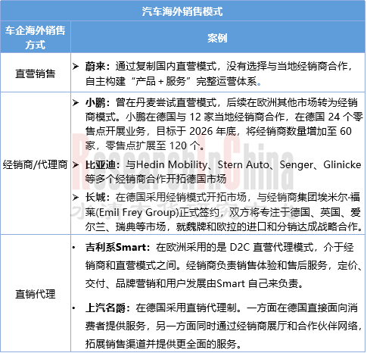Click the text Stern Auto
367x353 pixels.
244,164
